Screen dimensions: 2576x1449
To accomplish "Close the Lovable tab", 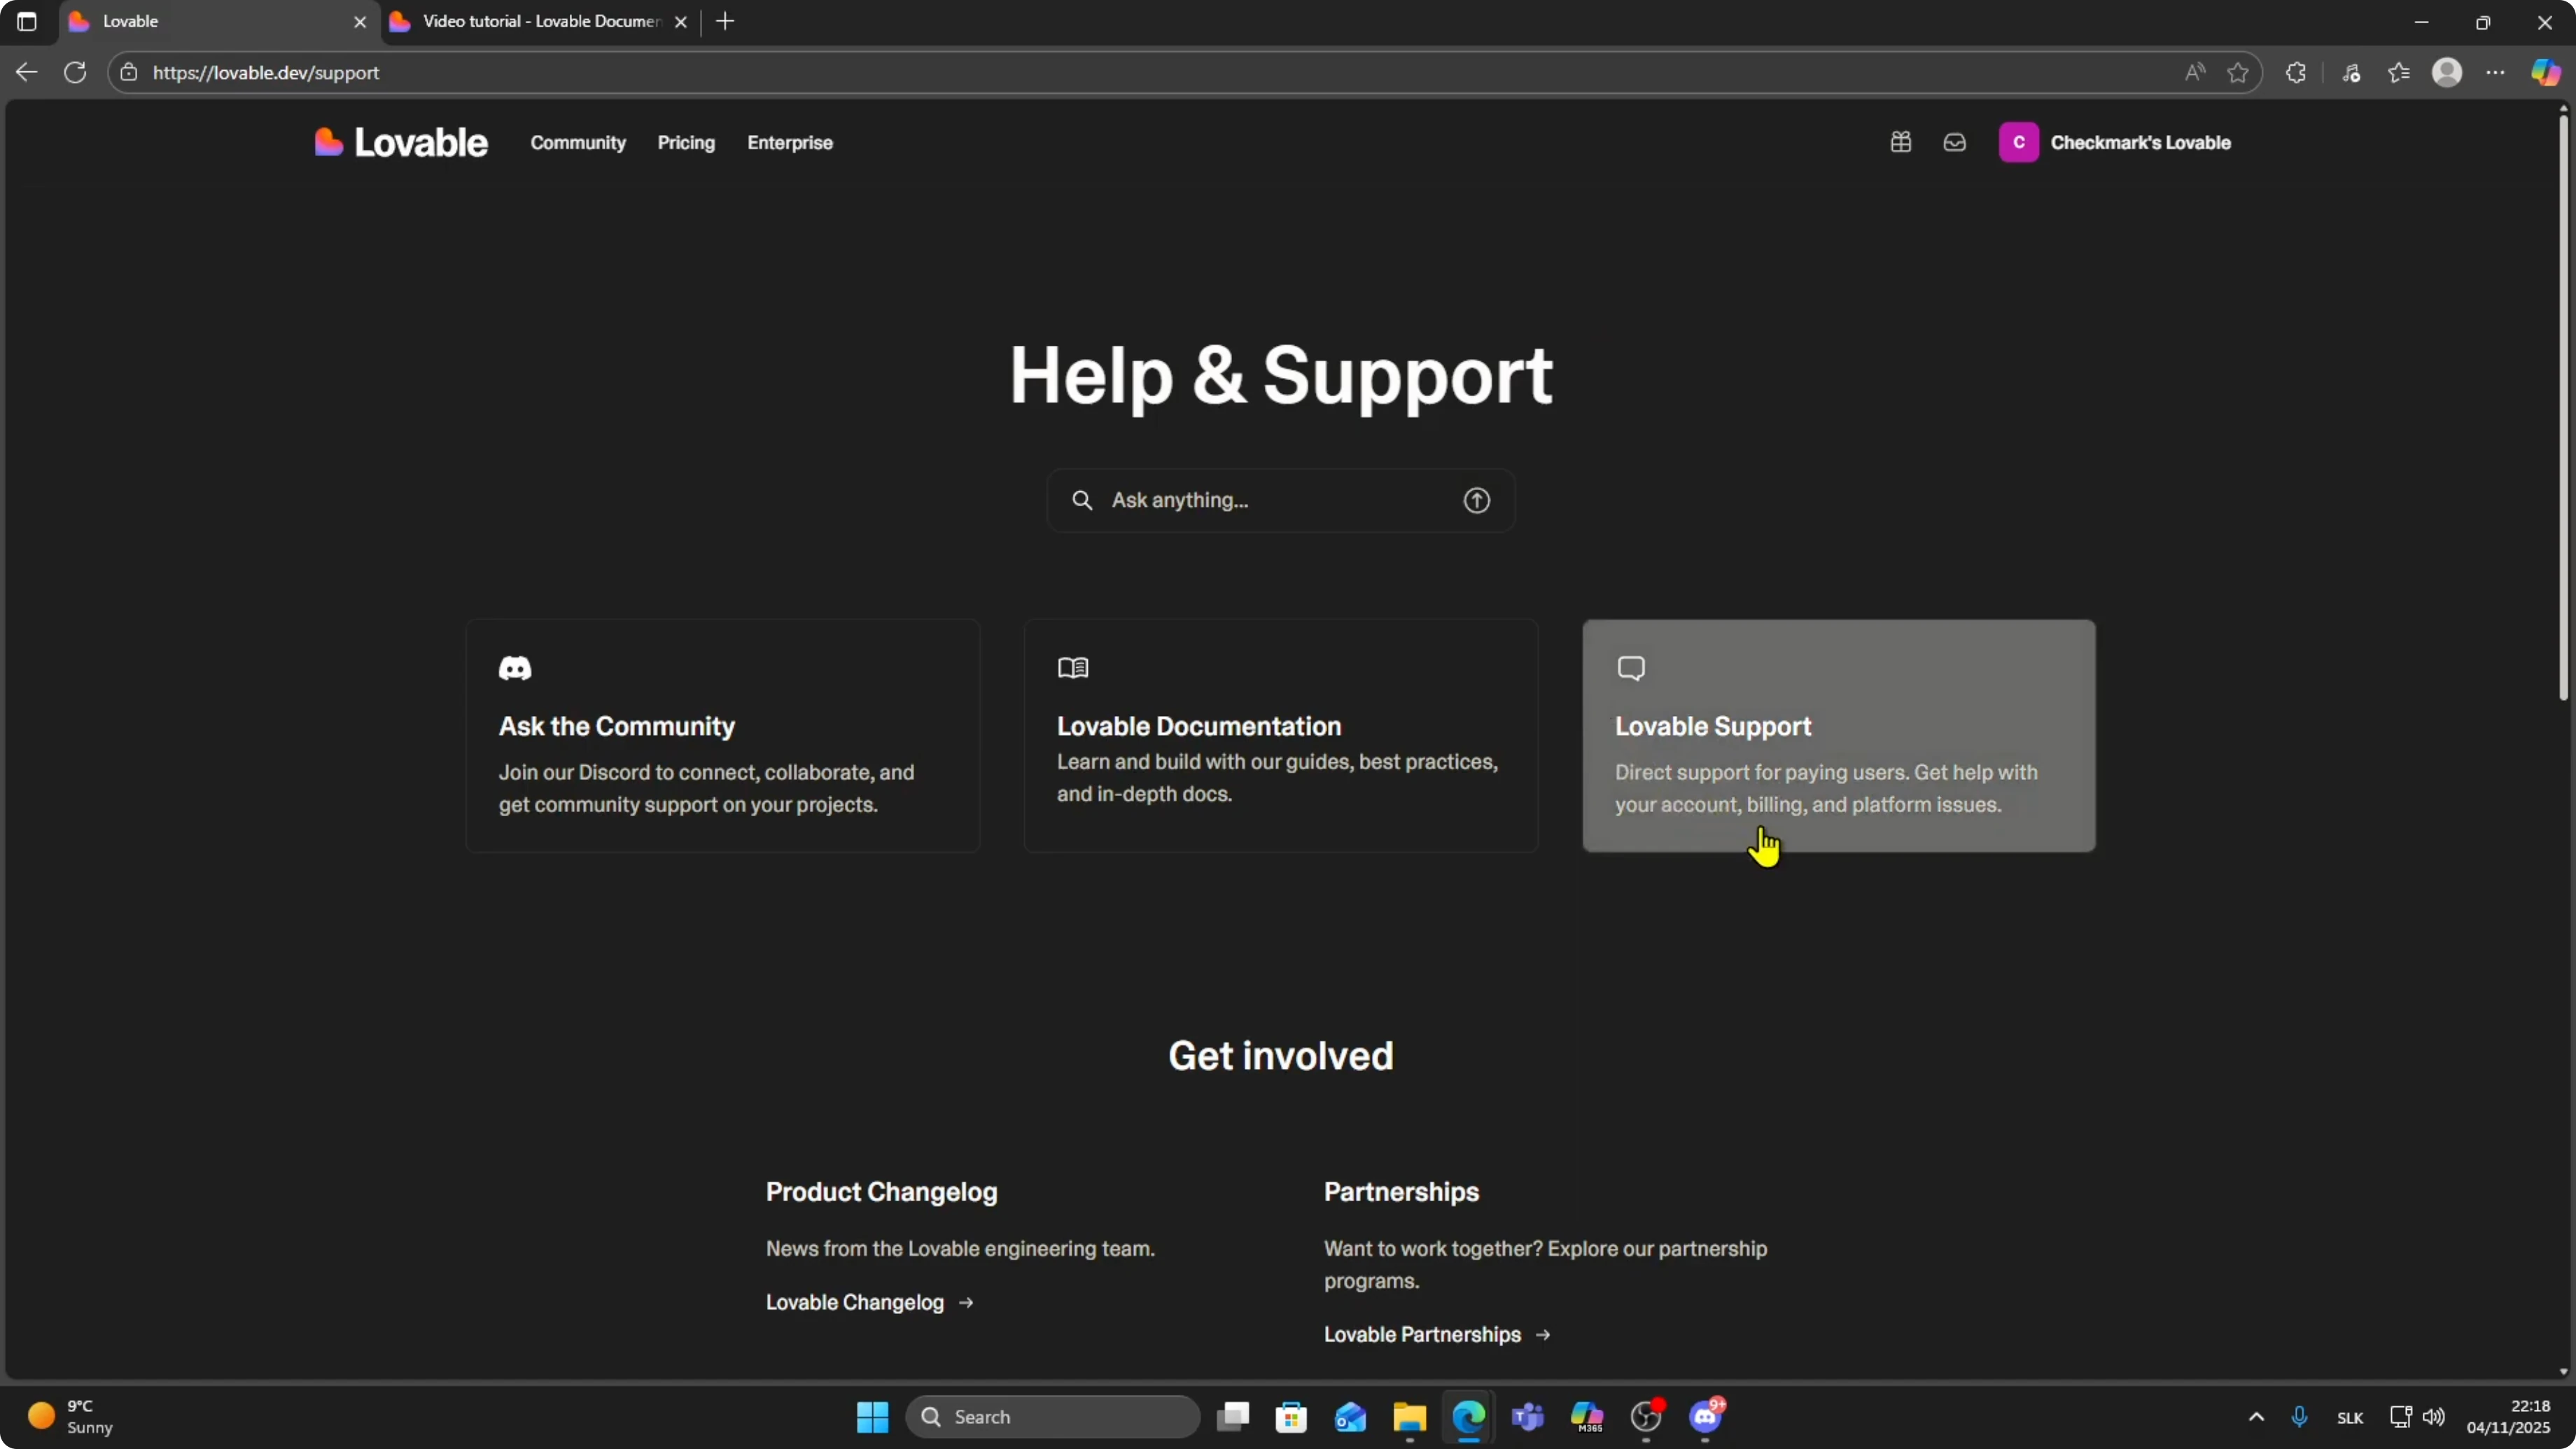I will pos(360,21).
